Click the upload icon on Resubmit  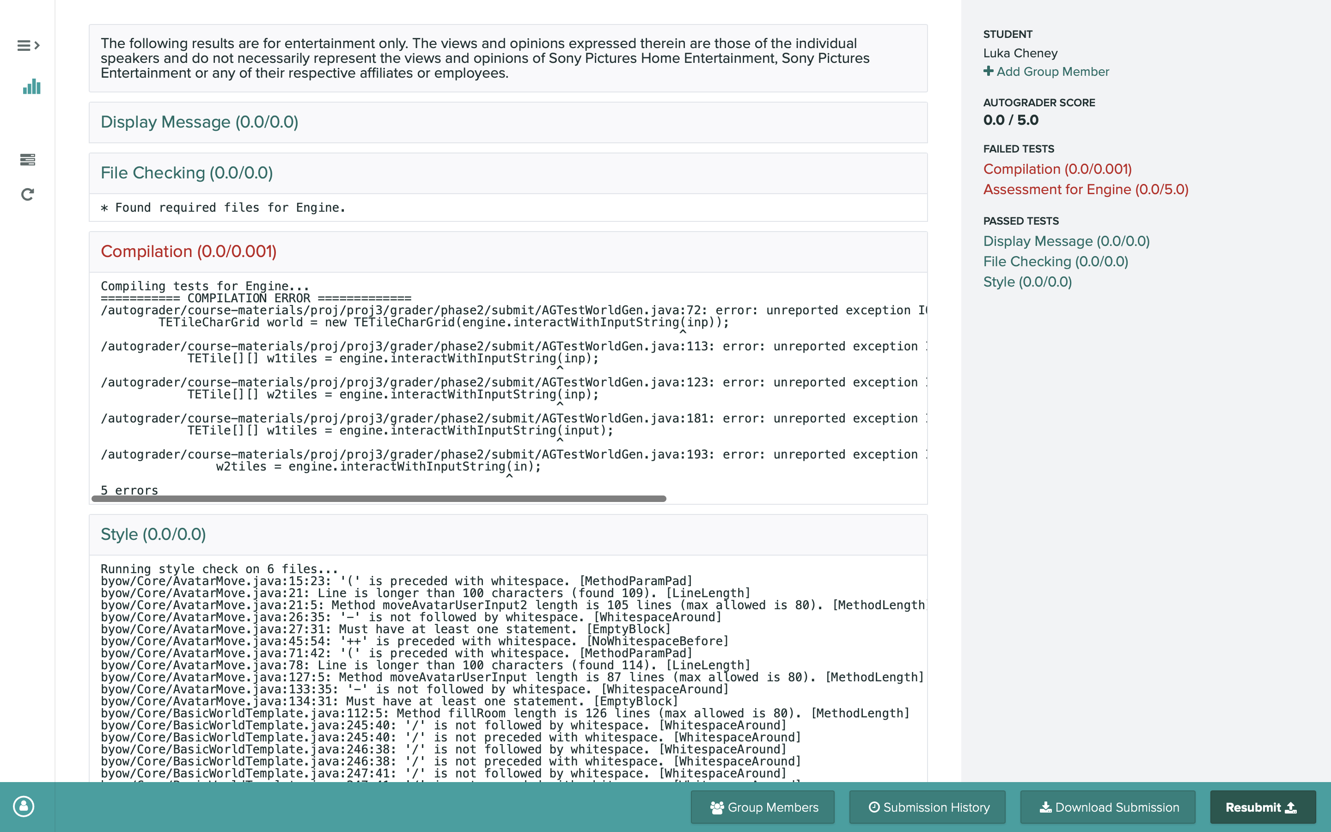tap(1291, 807)
